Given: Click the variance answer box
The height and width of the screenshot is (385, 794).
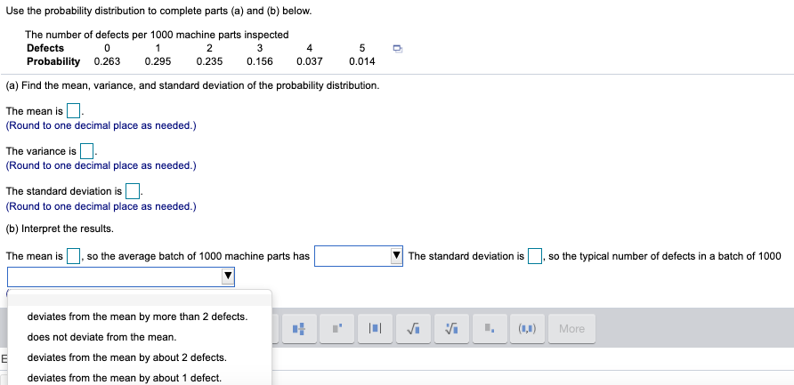Looking at the screenshot, I should tap(87, 151).
